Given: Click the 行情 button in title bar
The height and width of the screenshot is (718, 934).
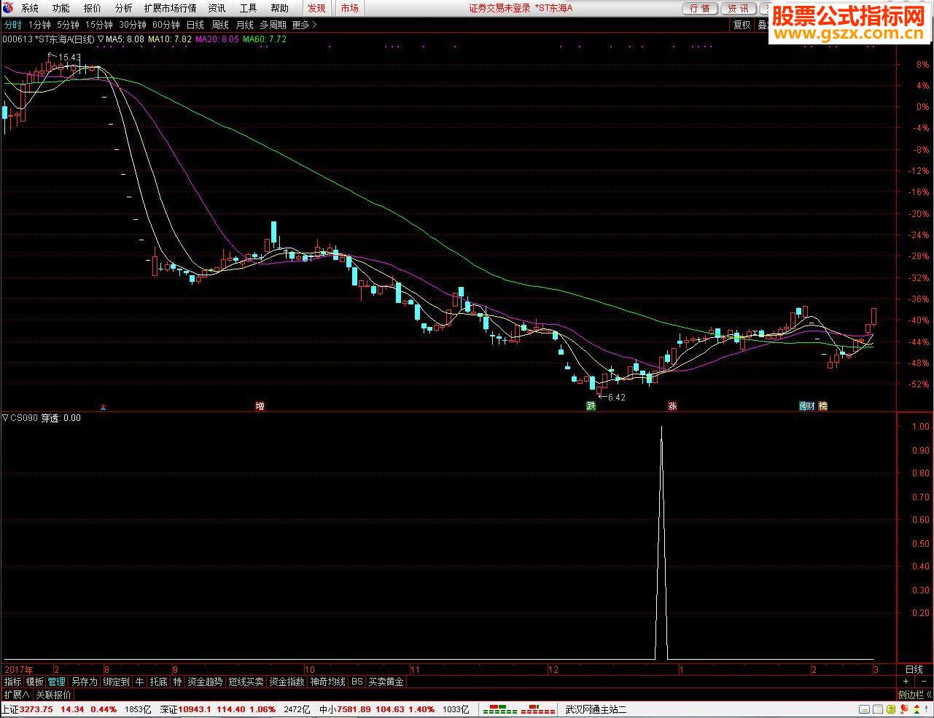Looking at the screenshot, I should click(699, 8).
